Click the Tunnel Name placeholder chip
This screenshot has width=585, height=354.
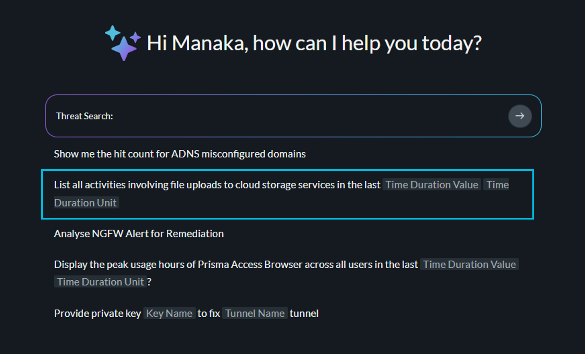255,313
